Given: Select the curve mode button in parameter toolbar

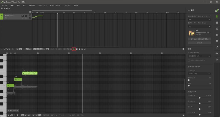Looking at the screenshot, I should coord(40,115).
